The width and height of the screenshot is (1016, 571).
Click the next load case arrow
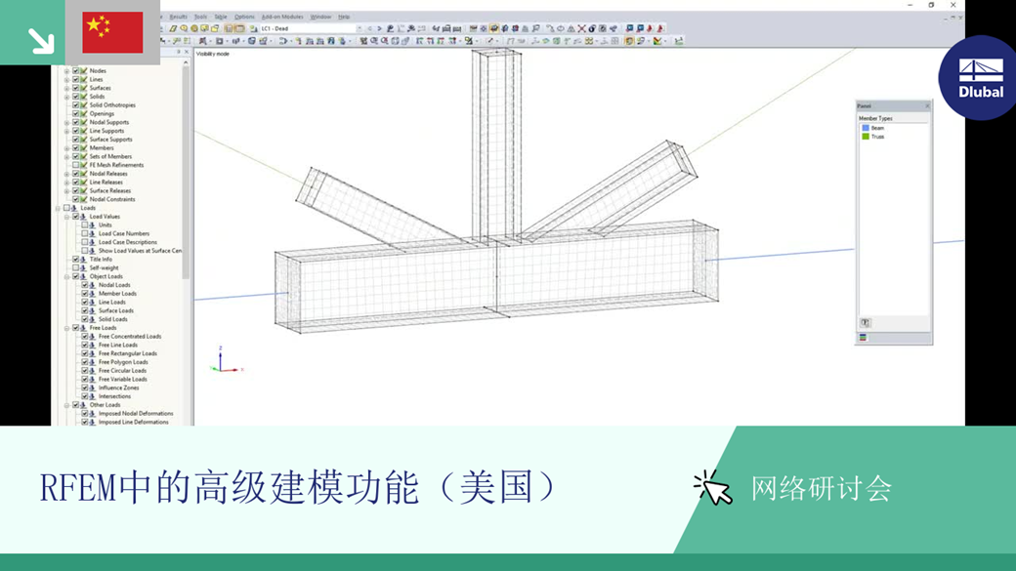point(379,28)
